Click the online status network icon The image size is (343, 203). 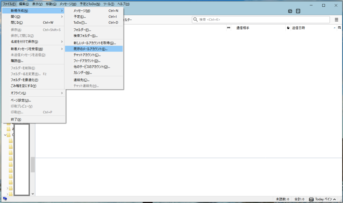click(5, 199)
